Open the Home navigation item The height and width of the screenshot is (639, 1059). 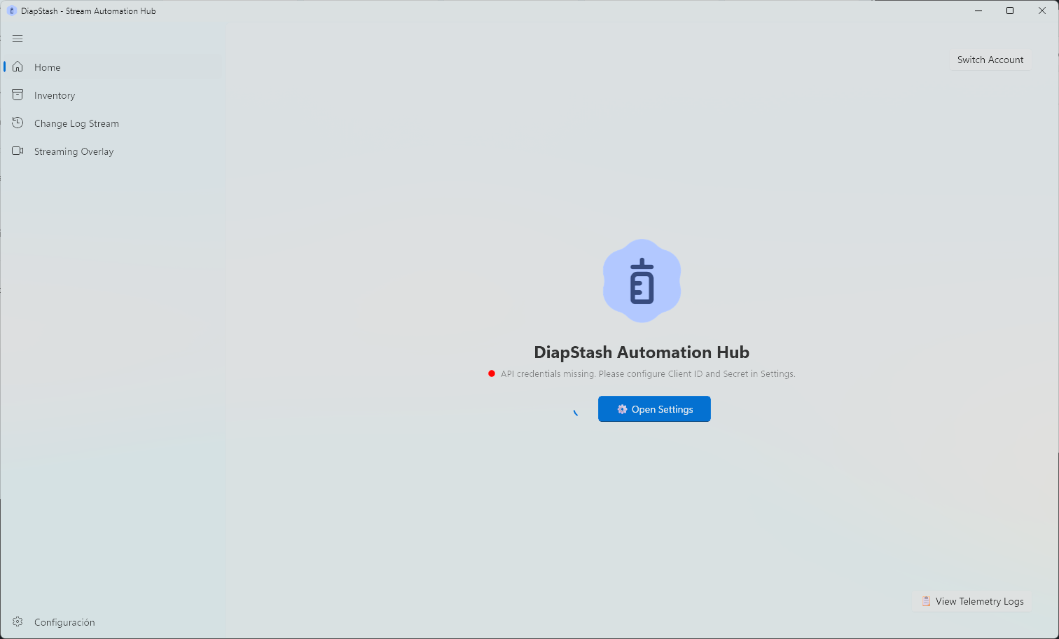pyautogui.click(x=113, y=67)
